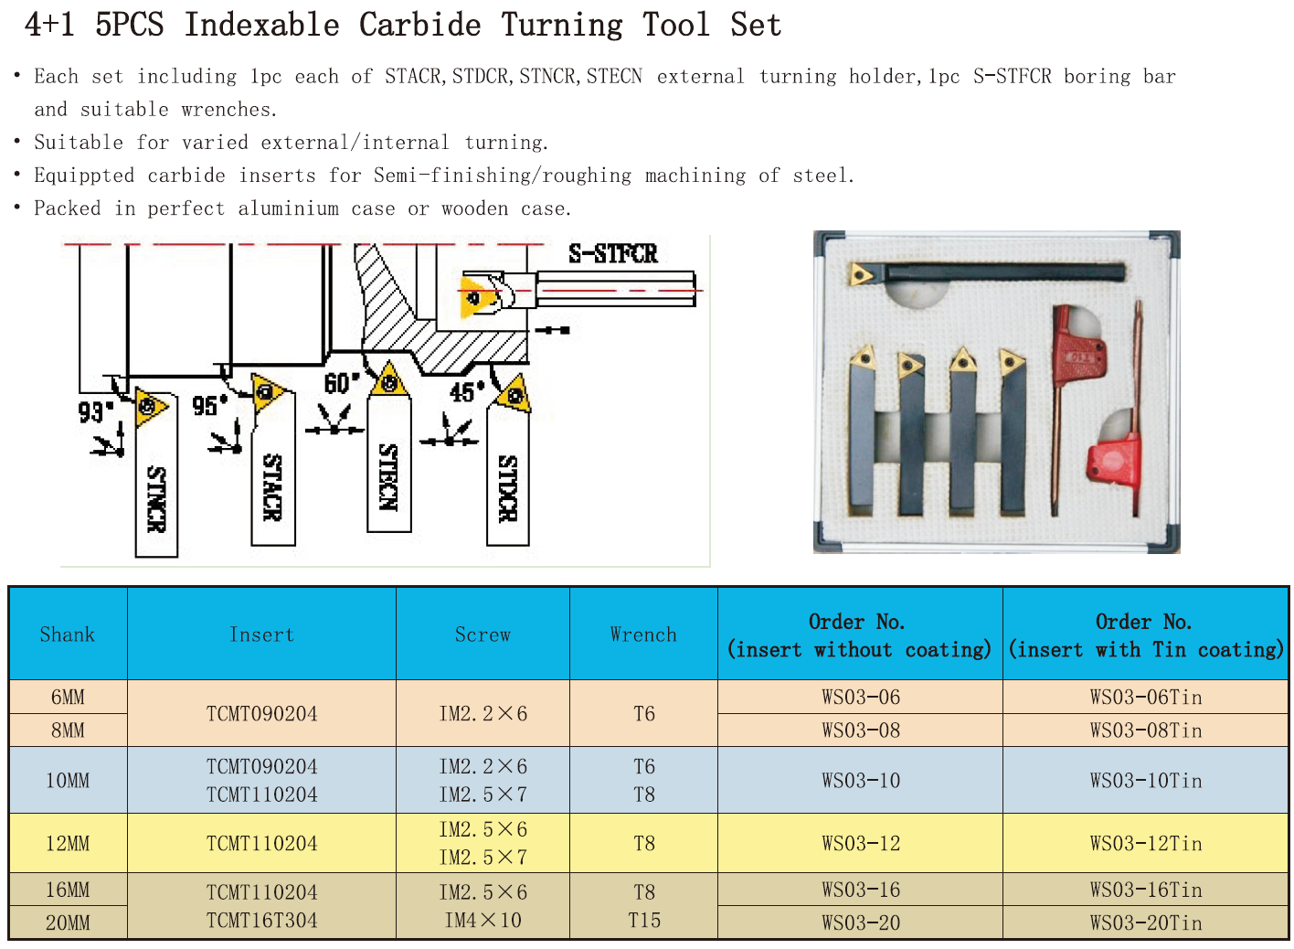Screen dimensions: 1294x949
Task: Click the bullet about packing in aluminium or wooden case
Action: click(x=302, y=208)
